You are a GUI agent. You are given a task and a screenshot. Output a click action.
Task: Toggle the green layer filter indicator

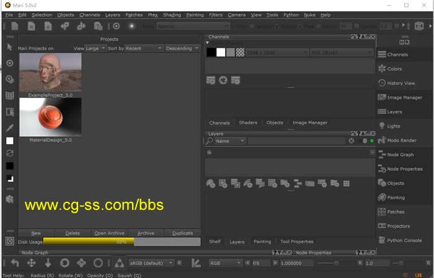(x=372, y=141)
